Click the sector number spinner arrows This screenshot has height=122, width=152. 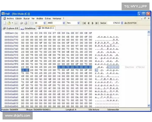122,23
